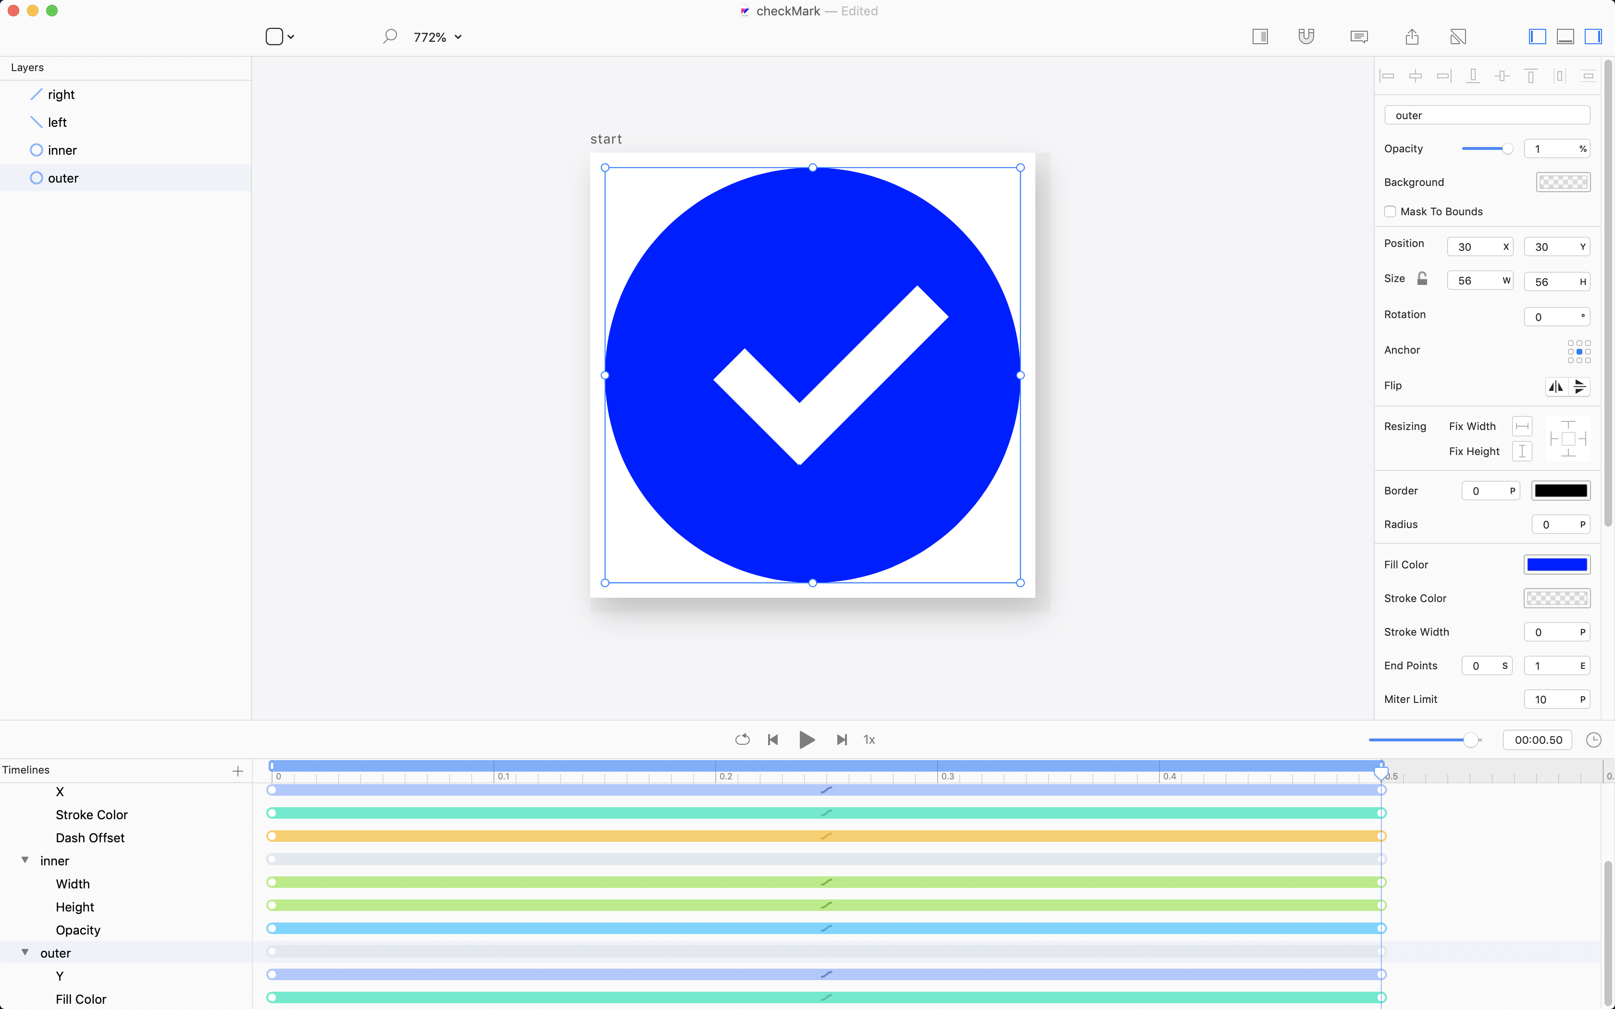Click the Rotation value field
Image resolution: width=1615 pixels, height=1009 pixels.
1557,317
